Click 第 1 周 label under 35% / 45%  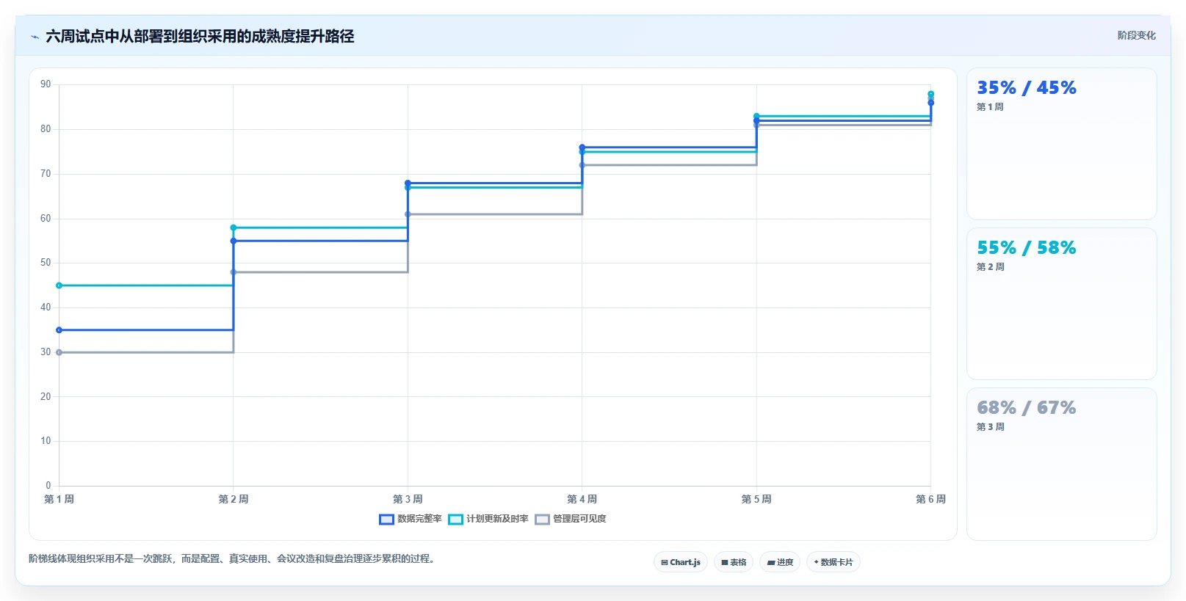(990, 107)
